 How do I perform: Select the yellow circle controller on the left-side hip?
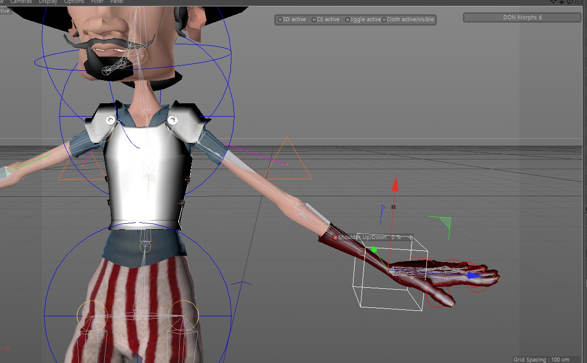[x=92, y=315]
